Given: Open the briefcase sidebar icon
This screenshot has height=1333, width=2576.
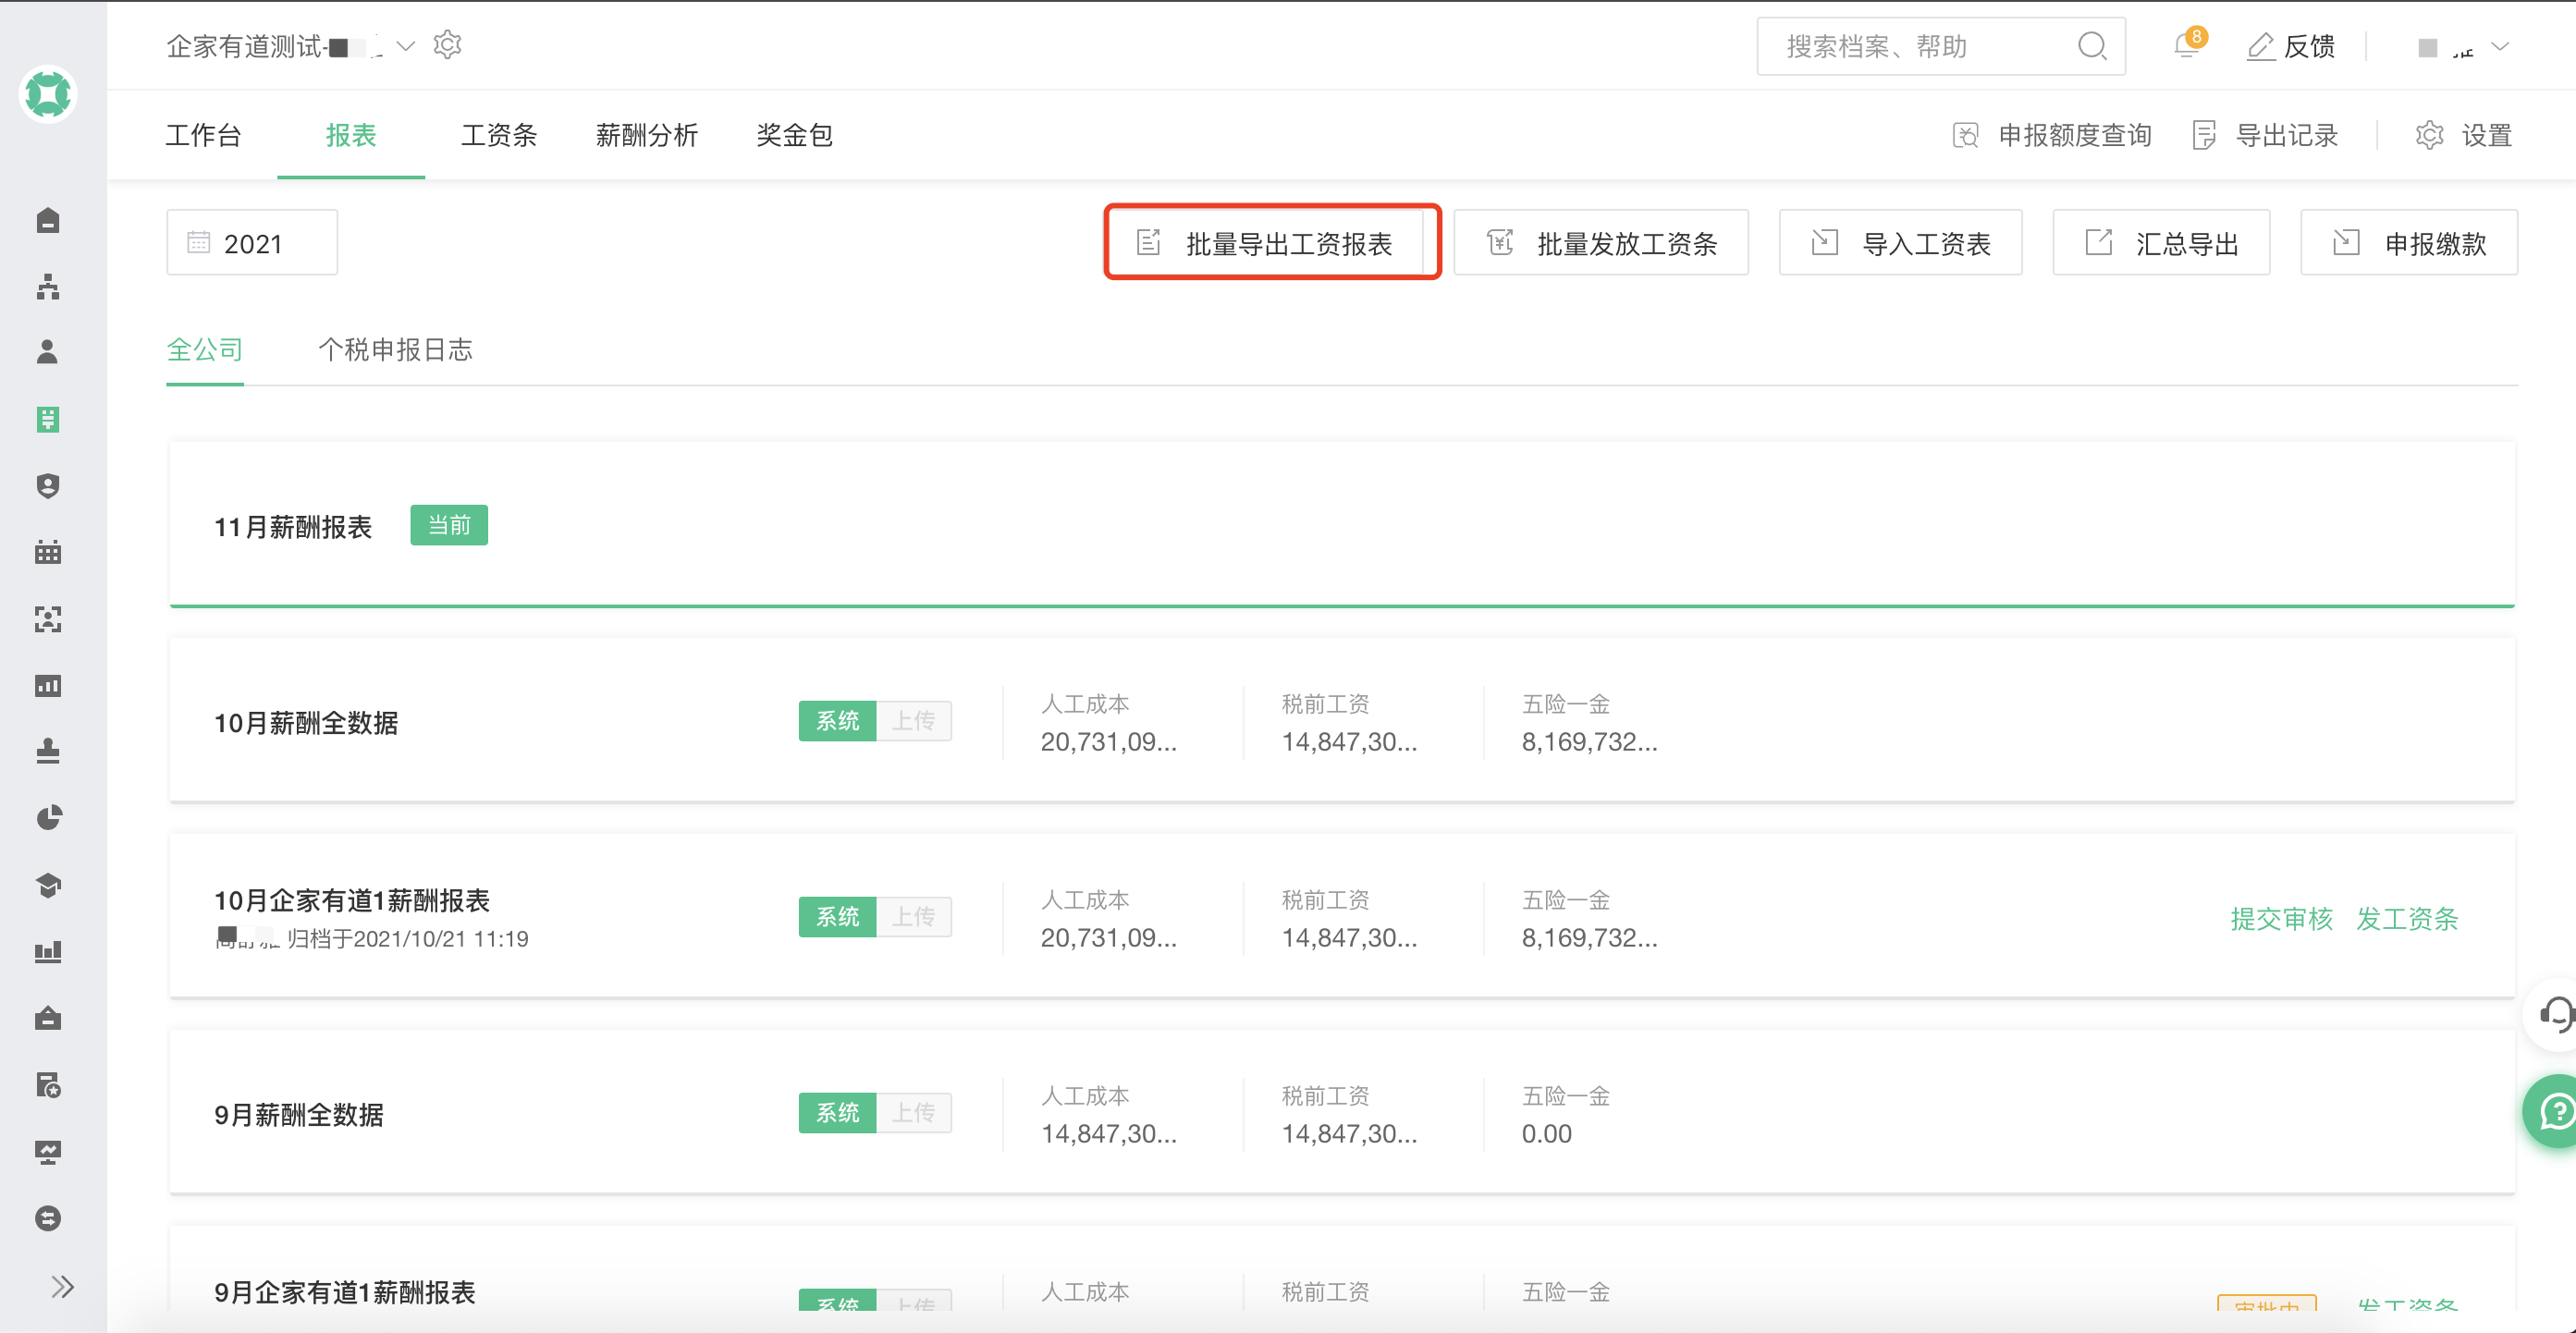Looking at the screenshot, I should click(x=48, y=1018).
